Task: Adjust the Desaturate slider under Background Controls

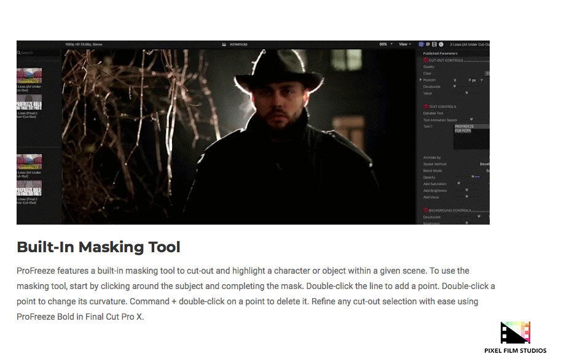Action: tap(479, 217)
